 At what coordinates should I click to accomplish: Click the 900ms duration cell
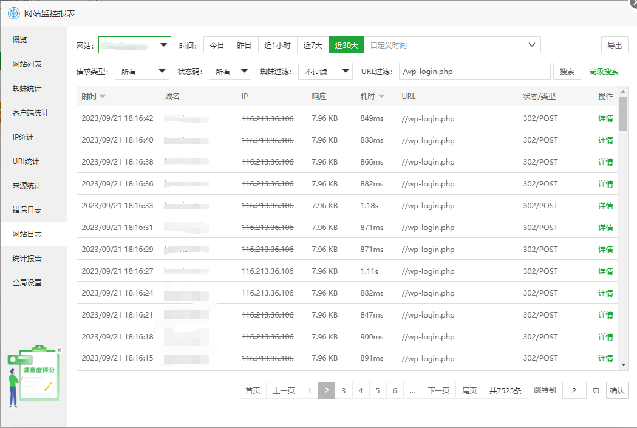point(372,337)
